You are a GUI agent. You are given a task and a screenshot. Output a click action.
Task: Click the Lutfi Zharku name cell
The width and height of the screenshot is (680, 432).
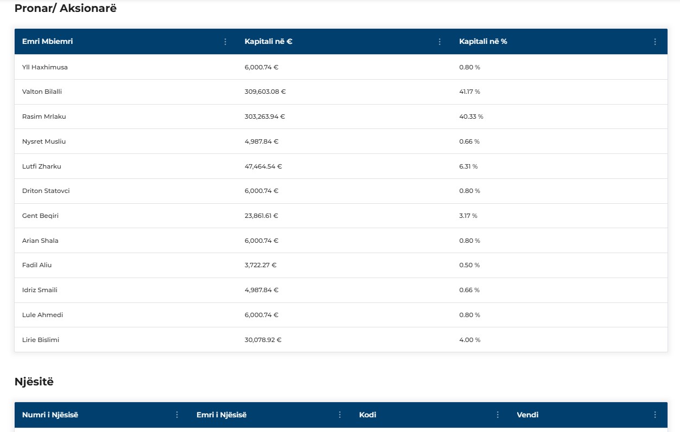pos(42,166)
